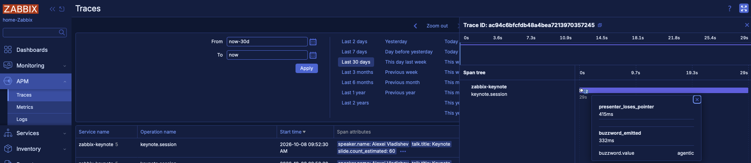Copy the Trace ID with copy icon

(600, 25)
